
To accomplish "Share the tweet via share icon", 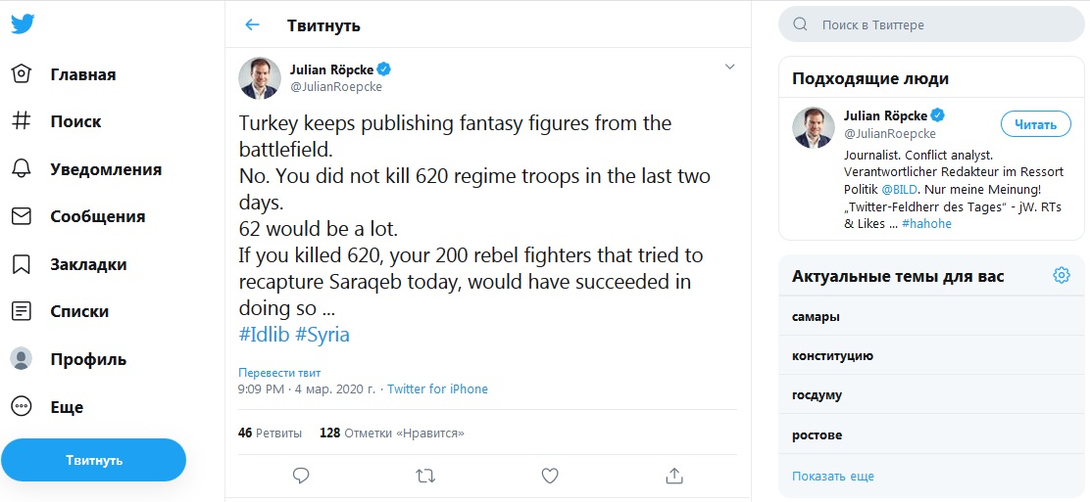I will (x=674, y=475).
